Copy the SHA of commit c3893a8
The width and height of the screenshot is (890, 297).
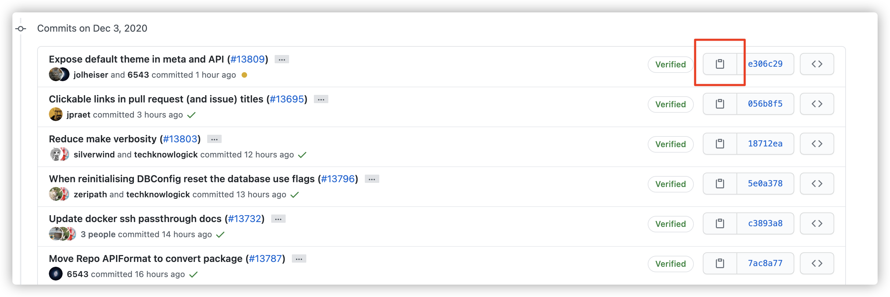tap(720, 223)
